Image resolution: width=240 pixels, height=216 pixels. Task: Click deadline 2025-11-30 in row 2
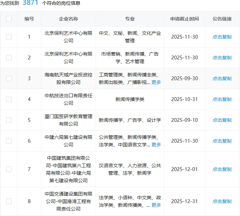click(184, 58)
